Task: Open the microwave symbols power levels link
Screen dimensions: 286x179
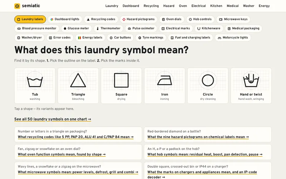Action: click(78, 172)
